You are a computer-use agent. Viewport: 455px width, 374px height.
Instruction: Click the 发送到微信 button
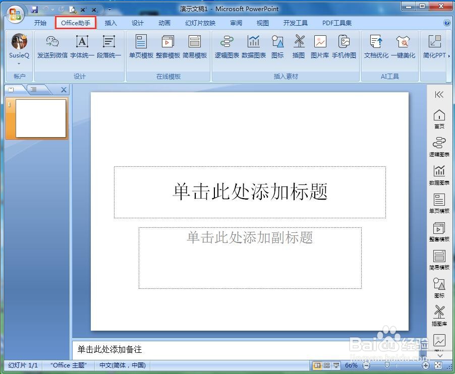pos(51,48)
